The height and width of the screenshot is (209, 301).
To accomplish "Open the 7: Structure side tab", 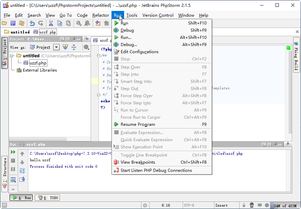I will click(5, 174).
